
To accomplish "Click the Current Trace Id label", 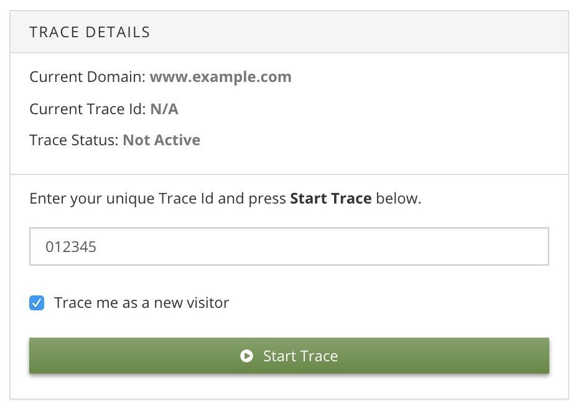I will [87, 109].
